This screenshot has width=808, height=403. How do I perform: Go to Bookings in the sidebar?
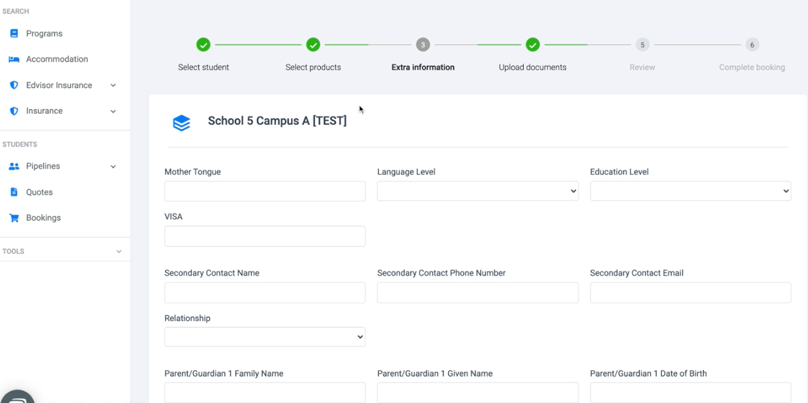(x=43, y=218)
